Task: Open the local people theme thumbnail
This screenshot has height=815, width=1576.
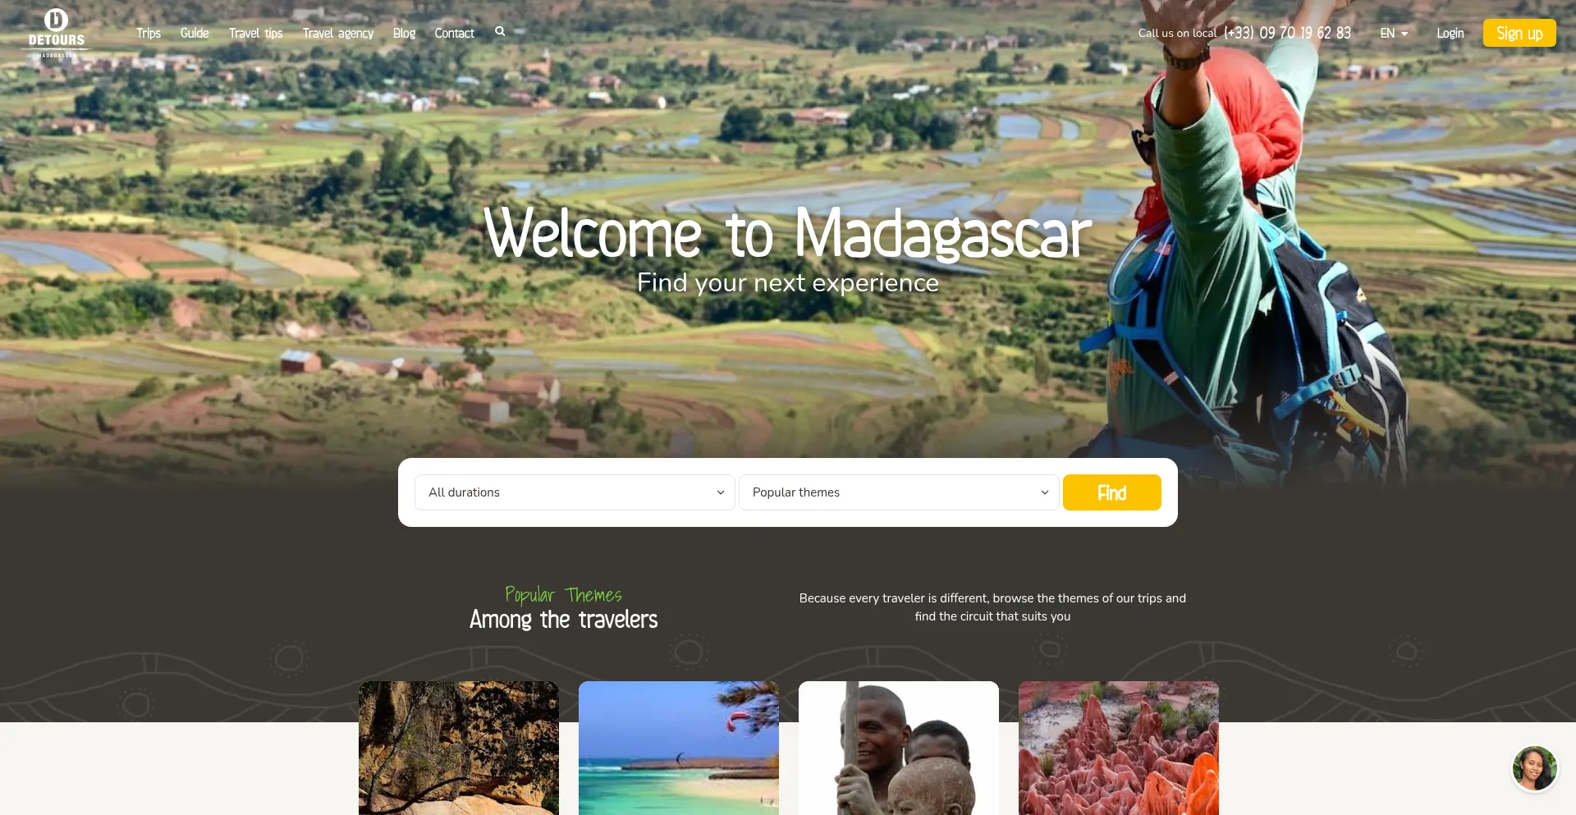Action: click(899, 748)
